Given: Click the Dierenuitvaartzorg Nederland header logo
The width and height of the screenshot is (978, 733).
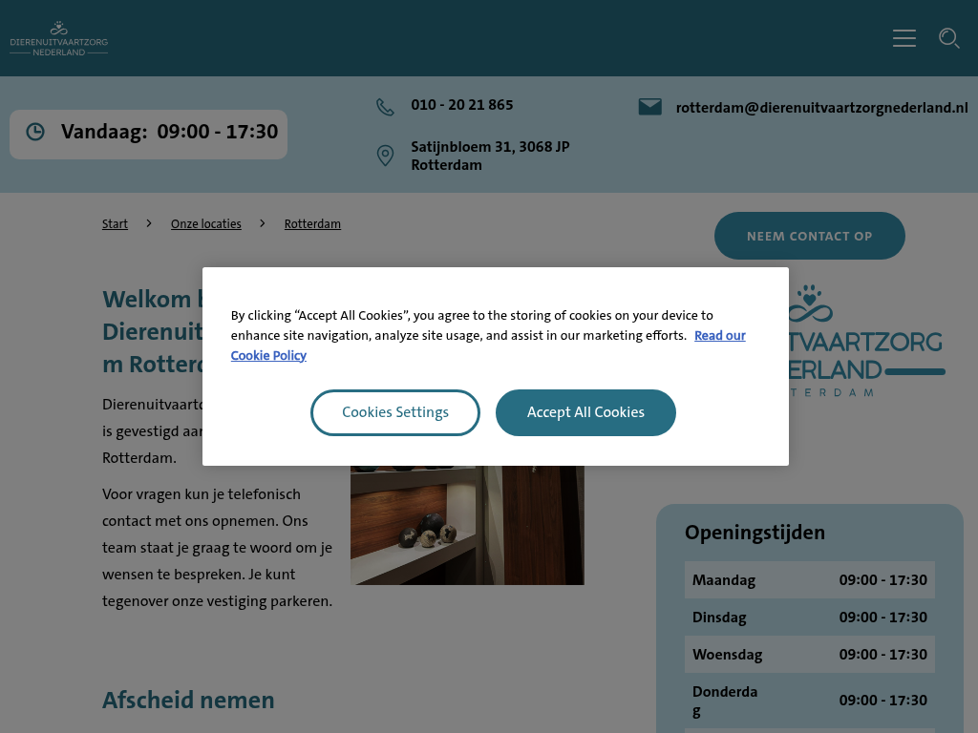Looking at the screenshot, I should click(x=58, y=38).
